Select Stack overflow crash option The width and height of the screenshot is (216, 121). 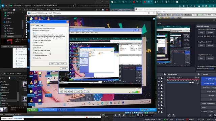click(38, 53)
